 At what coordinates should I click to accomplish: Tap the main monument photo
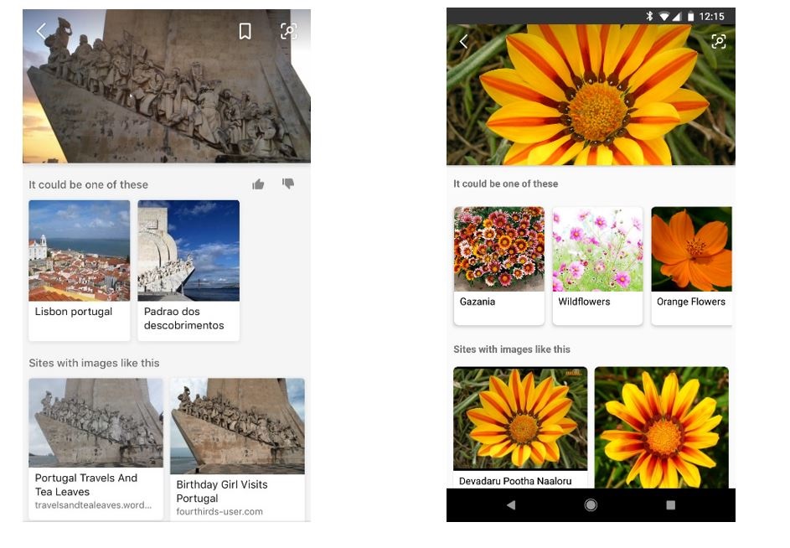click(x=166, y=85)
